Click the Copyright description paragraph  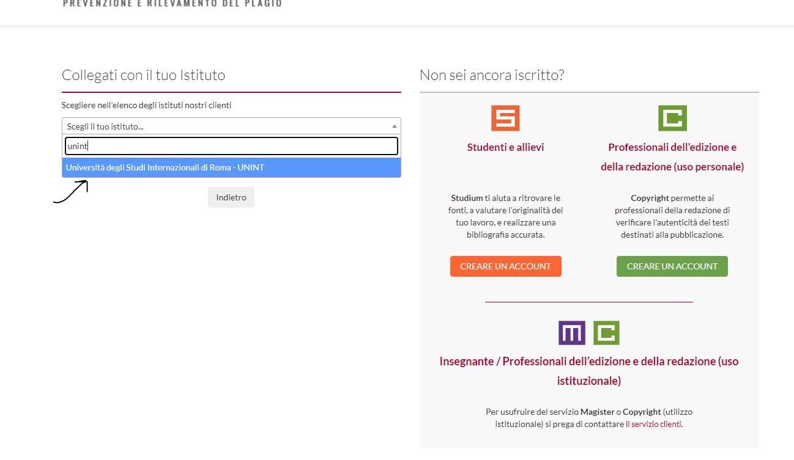tap(672, 216)
